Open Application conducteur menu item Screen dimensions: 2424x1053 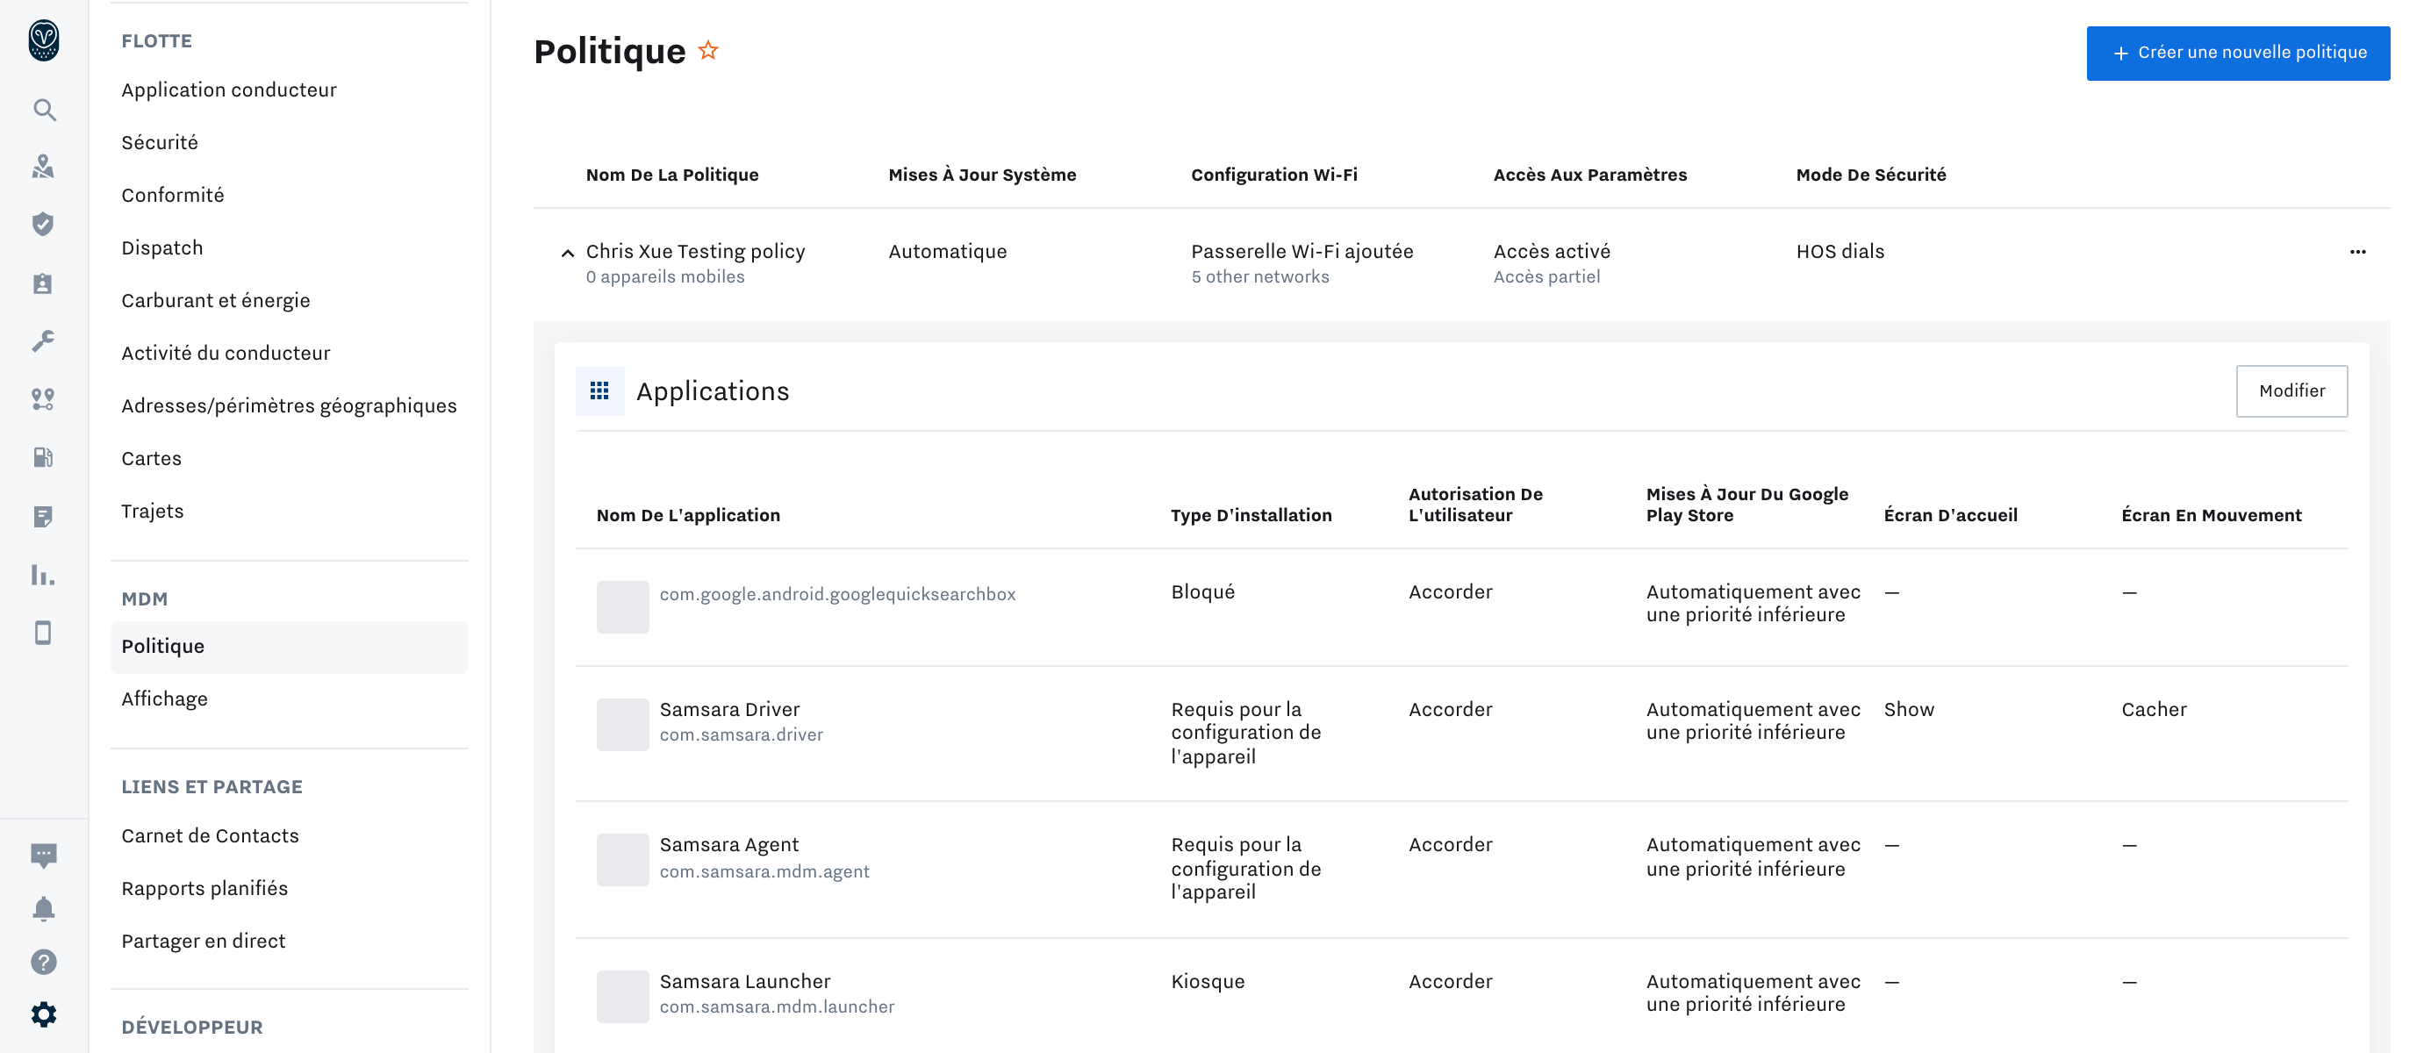(x=229, y=90)
